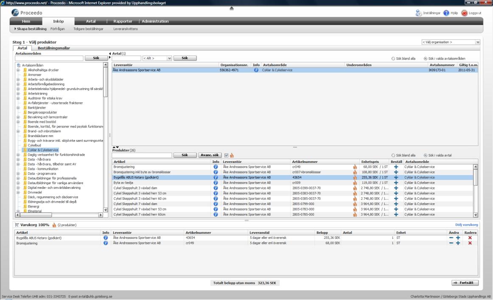
Task: Open info for Cykel Skeppshult 7 växlad herr 60cm
Action: click(216, 214)
